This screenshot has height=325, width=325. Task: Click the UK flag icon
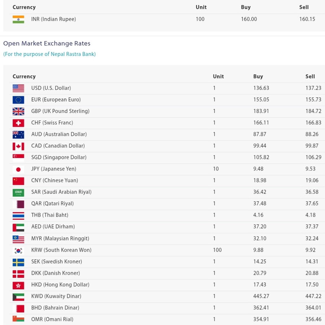coord(18,111)
